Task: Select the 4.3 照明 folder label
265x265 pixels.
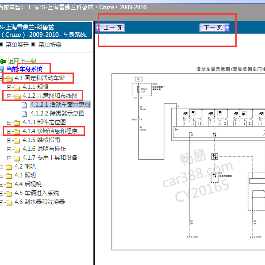Action: [x=25, y=175]
